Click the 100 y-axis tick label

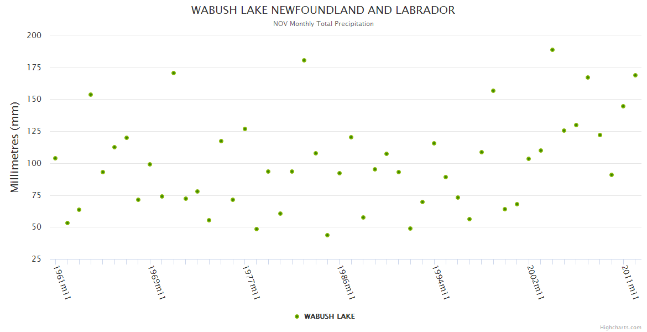coord(34,163)
